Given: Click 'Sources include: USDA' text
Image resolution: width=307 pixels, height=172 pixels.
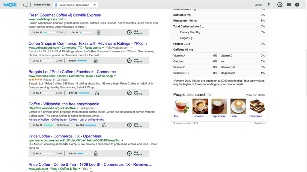Looking at the screenshot, I should 186,123.
